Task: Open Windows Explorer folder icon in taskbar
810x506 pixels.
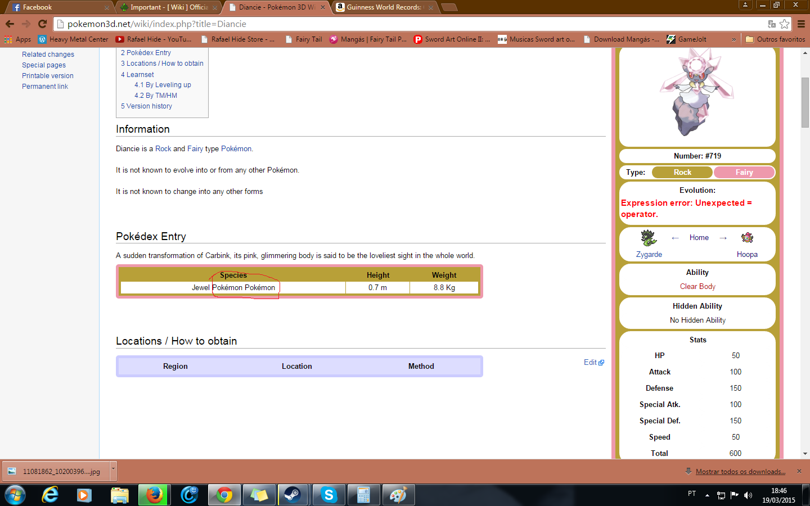Action: [119, 495]
